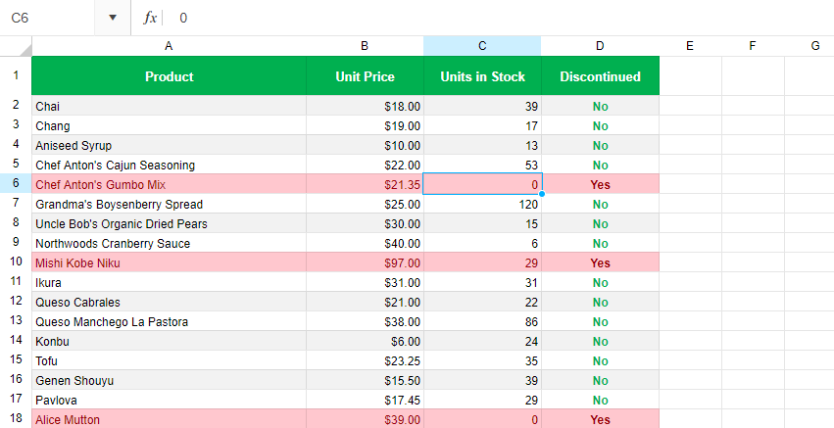Select the Ikura cell
The width and height of the screenshot is (834, 428).
coord(169,282)
